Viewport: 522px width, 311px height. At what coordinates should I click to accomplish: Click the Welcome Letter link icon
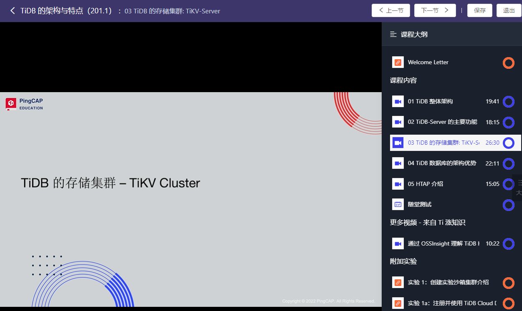[x=398, y=62]
